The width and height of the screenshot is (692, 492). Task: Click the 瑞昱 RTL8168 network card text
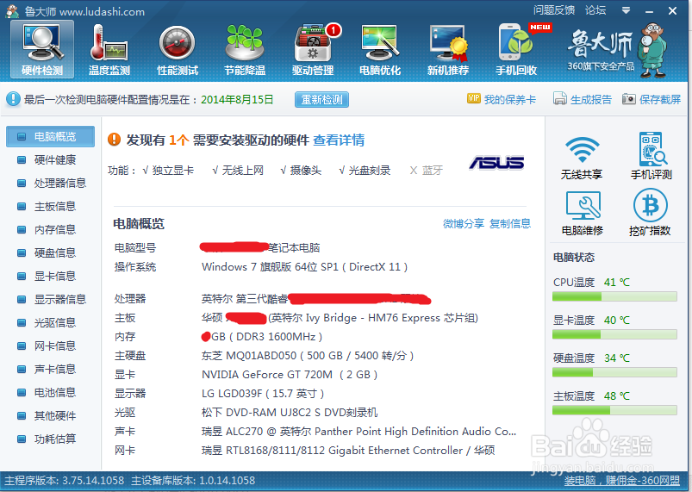[348, 451]
